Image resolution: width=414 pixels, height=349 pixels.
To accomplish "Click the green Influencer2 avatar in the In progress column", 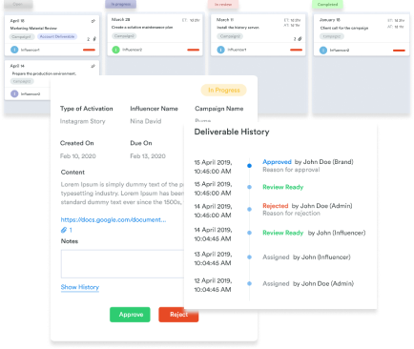I will point(115,50).
